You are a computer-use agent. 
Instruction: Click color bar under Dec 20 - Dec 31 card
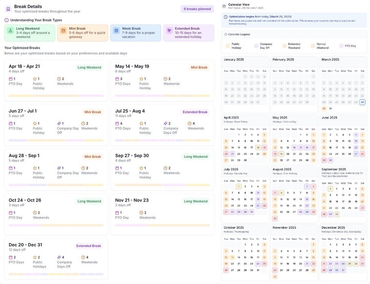click(56, 274)
